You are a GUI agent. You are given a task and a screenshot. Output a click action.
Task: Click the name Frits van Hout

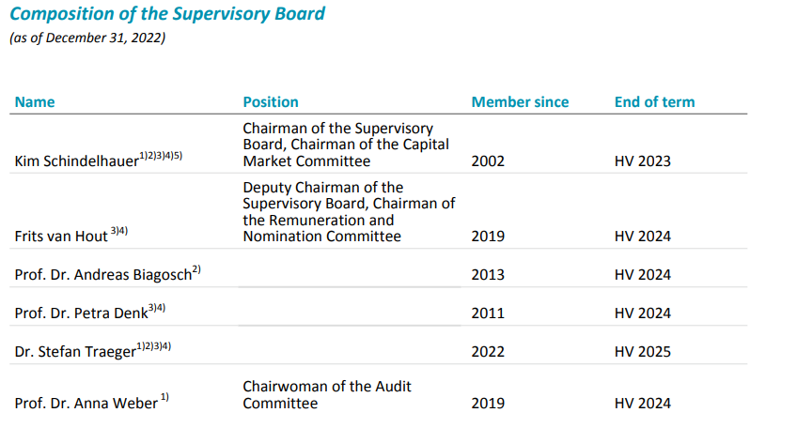(62, 237)
